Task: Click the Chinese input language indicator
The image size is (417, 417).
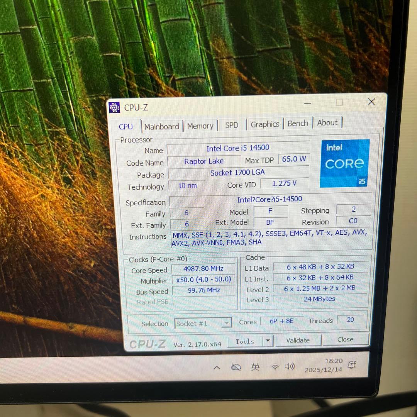Action: point(255,367)
